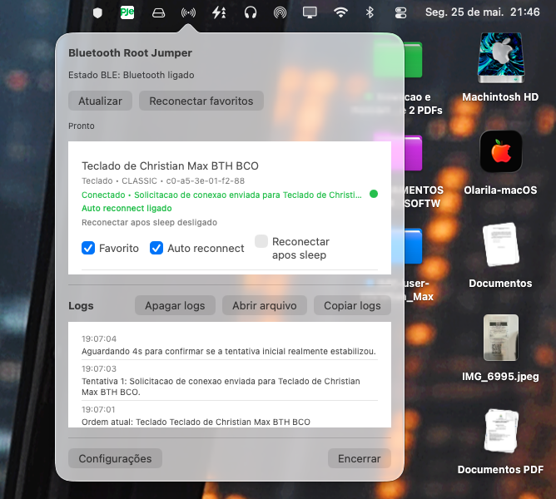Open Control Center
The width and height of the screenshot is (556, 499).
(400, 13)
